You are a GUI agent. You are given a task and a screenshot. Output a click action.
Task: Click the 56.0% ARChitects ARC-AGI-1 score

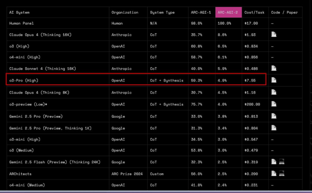pos(196,174)
